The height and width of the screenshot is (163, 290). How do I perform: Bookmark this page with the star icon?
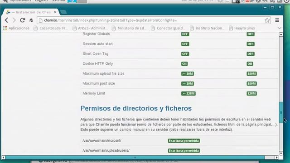pyautogui.click(x=267, y=20)
